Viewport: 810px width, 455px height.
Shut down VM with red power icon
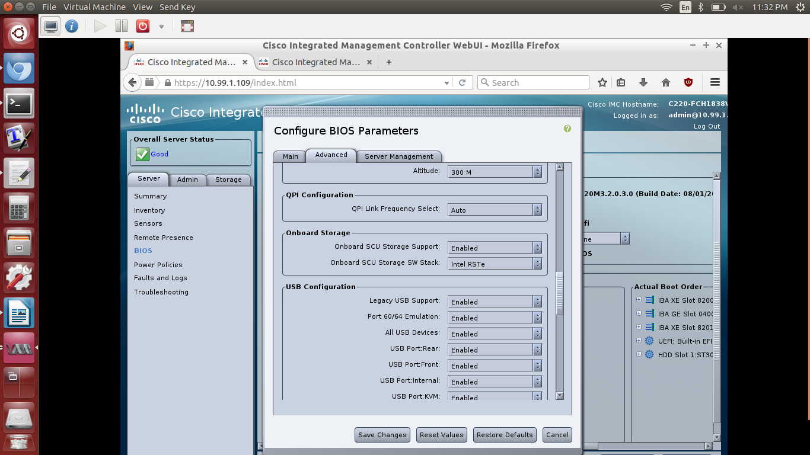(143, 26)
